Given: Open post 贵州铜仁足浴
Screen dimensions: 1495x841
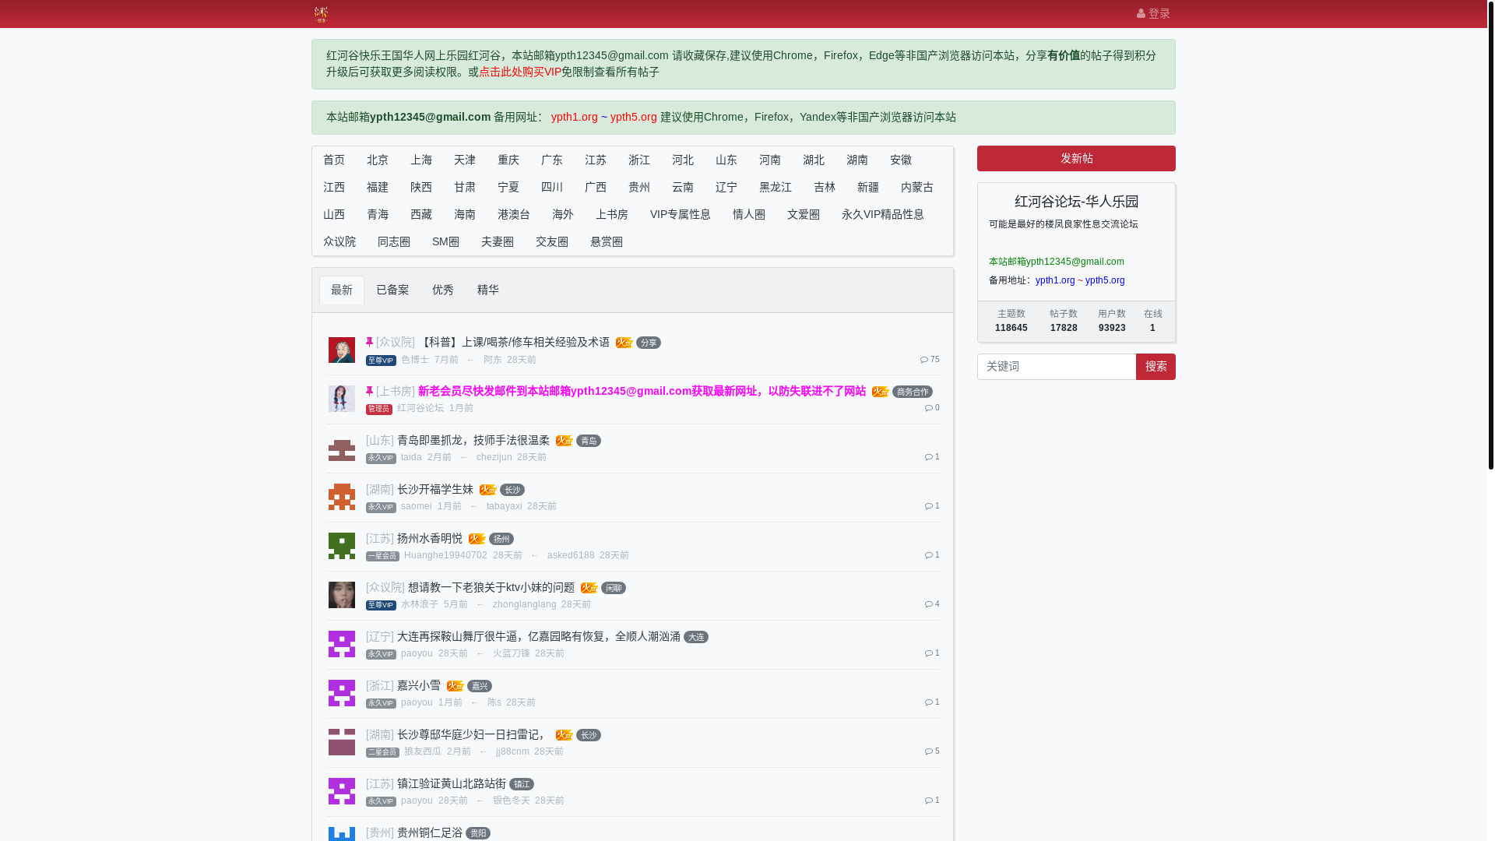Looking at the screenshot, I should tap(430, 832).
